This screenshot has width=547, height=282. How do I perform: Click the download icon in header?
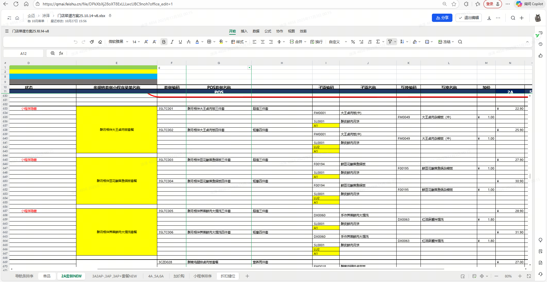(489, 18)
